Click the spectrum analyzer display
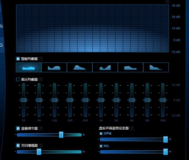189x160 pixels. click(x=92, y=28)
